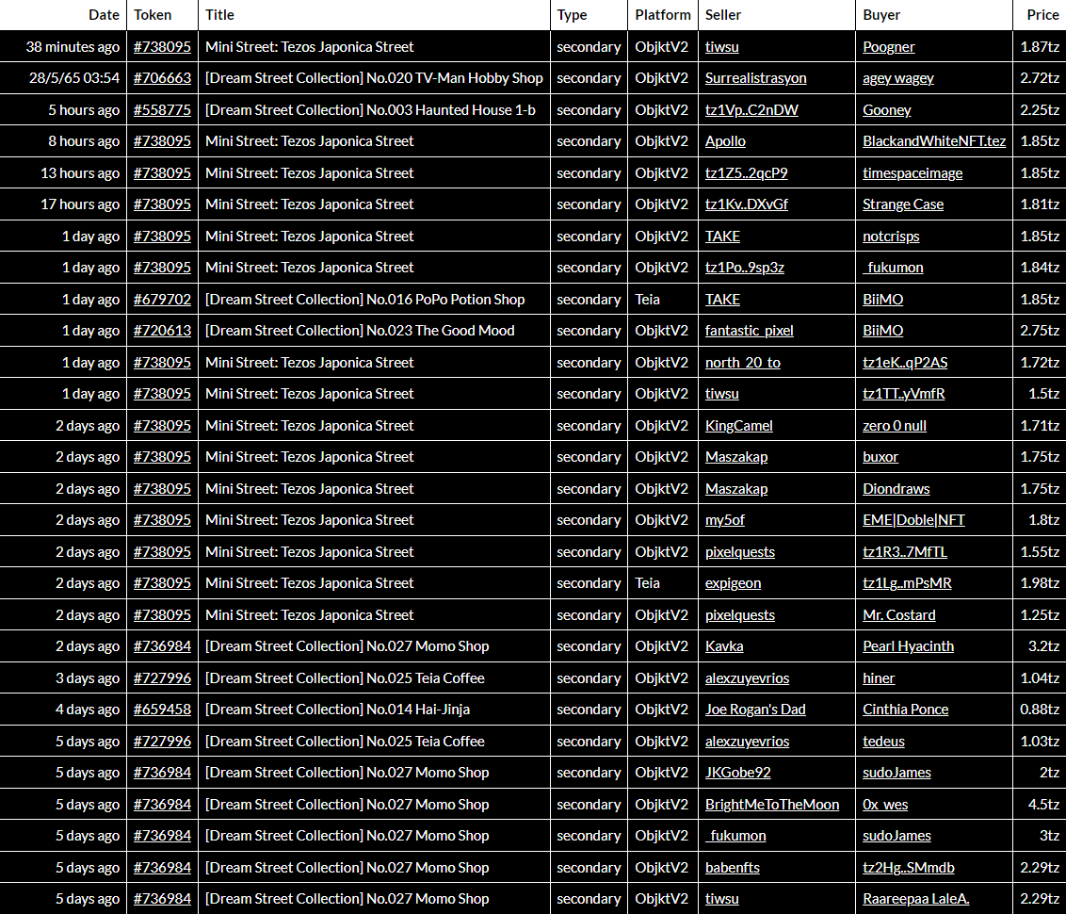Open buyer tz1TT..yVmfR profile

pos(903,394)
